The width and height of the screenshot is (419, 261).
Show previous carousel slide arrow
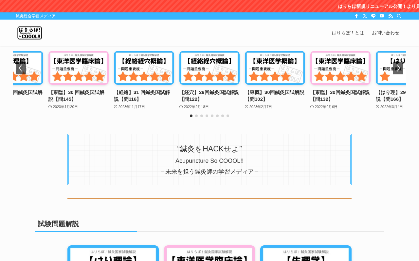tap(21, 68)
